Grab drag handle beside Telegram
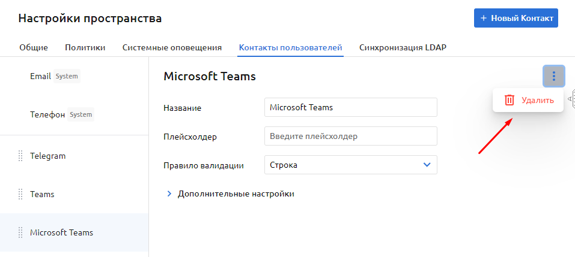 click(20, 156)
